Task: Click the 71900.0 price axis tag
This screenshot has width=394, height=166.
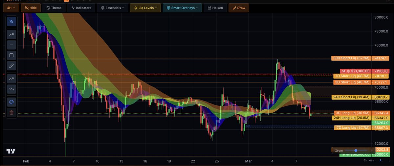Action: click(x=380, y=71)
